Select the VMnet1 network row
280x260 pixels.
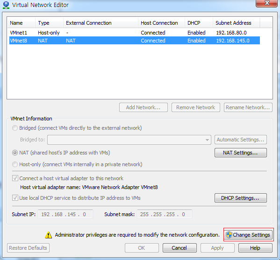click(135, 33)
